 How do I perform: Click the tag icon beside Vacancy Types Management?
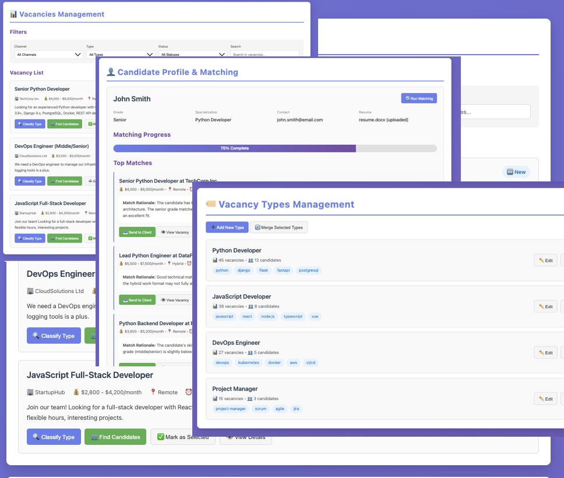click(x=210, y=204)
